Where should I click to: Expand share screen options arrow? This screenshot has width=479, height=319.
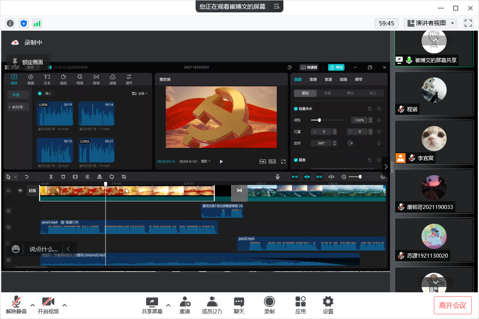click(168, 305)
